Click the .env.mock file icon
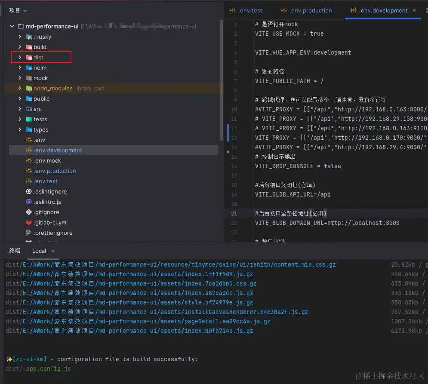The image size is (428, 384). (x=29, y=160)
